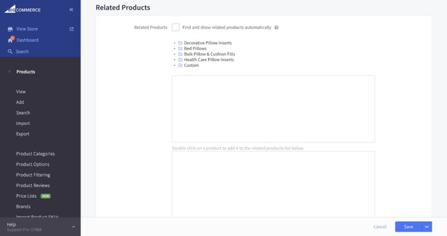Select Bed Pillows category
The image size is (447, 236).
click(195, 48)
